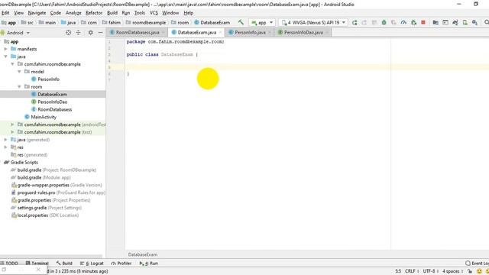The width and height of the screenshot is (489, 275).
Task: Click the CRLF line separator in status bar
Action: pos(410,271)
